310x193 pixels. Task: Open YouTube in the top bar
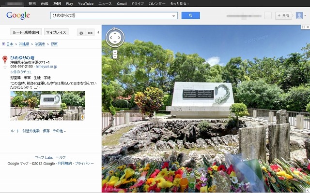click(x=86, y=3)
